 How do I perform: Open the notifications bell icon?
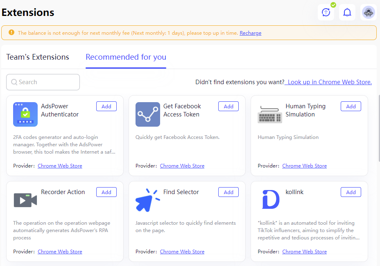coord(347,12)
